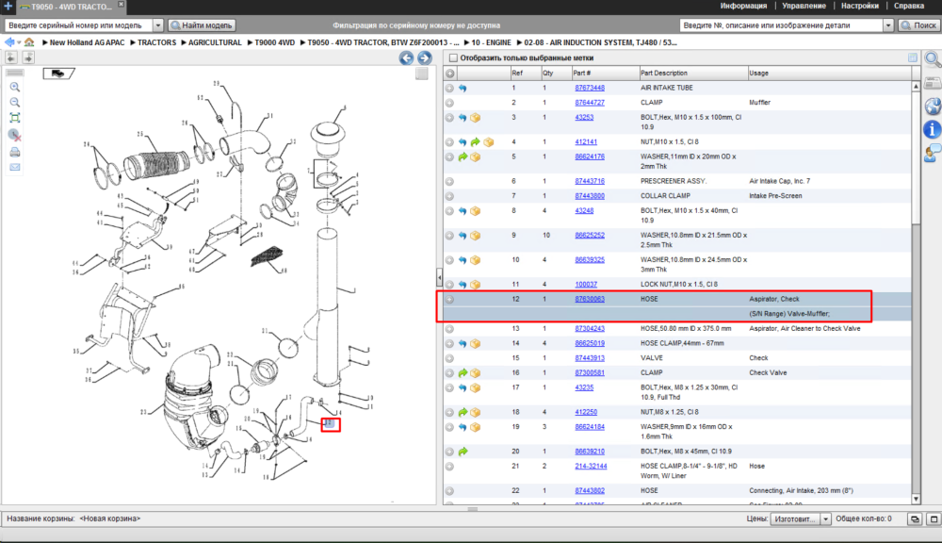Open the serial number or model dropdown
This screenshot has width=942, height=543.
pos(158,25)
